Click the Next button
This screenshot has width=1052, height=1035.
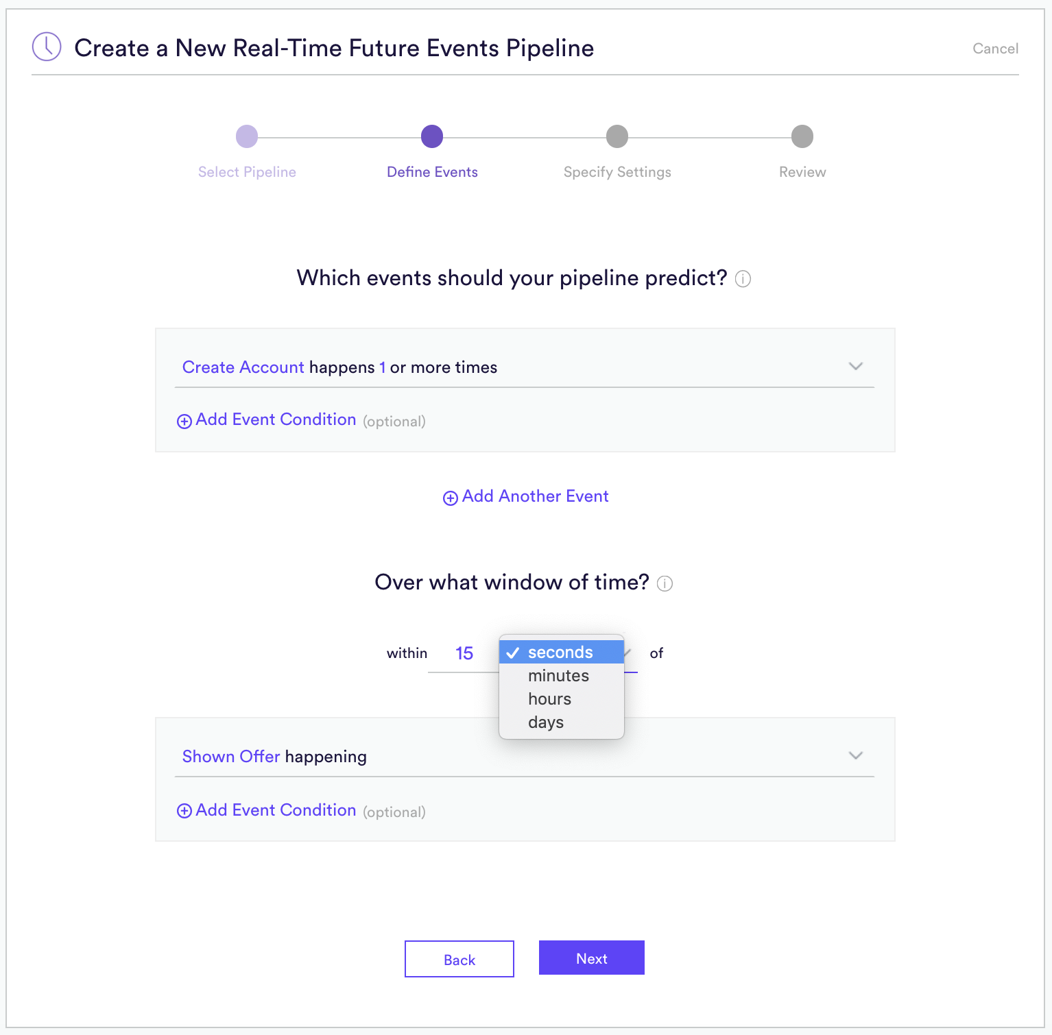(592, 958)
